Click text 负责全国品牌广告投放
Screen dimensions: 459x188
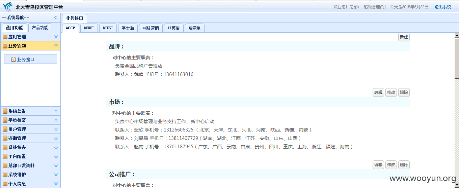pos(139,66)
